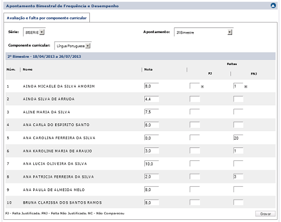Click FJ field for Bruna Clarissa dos Santos Ramos
The width and height of the screenshot is (281, 222).
(x=194, y=202)
